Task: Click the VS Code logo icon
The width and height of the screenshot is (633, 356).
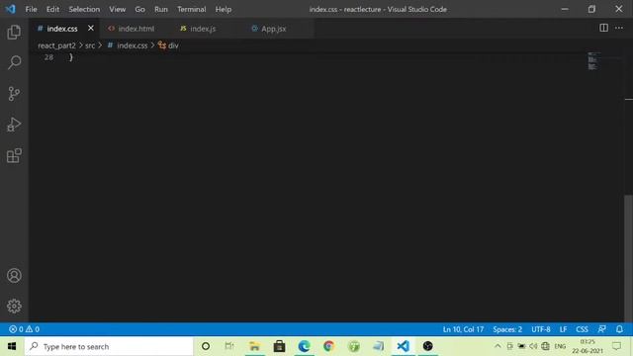Action: tap(10, 9)
